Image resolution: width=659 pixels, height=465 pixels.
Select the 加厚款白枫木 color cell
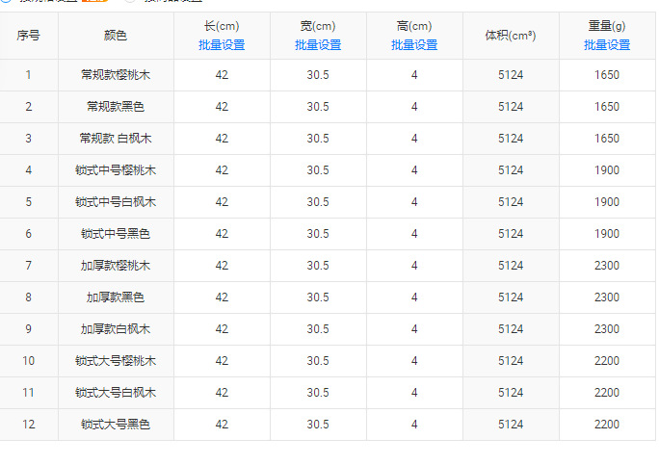point(116,329)
